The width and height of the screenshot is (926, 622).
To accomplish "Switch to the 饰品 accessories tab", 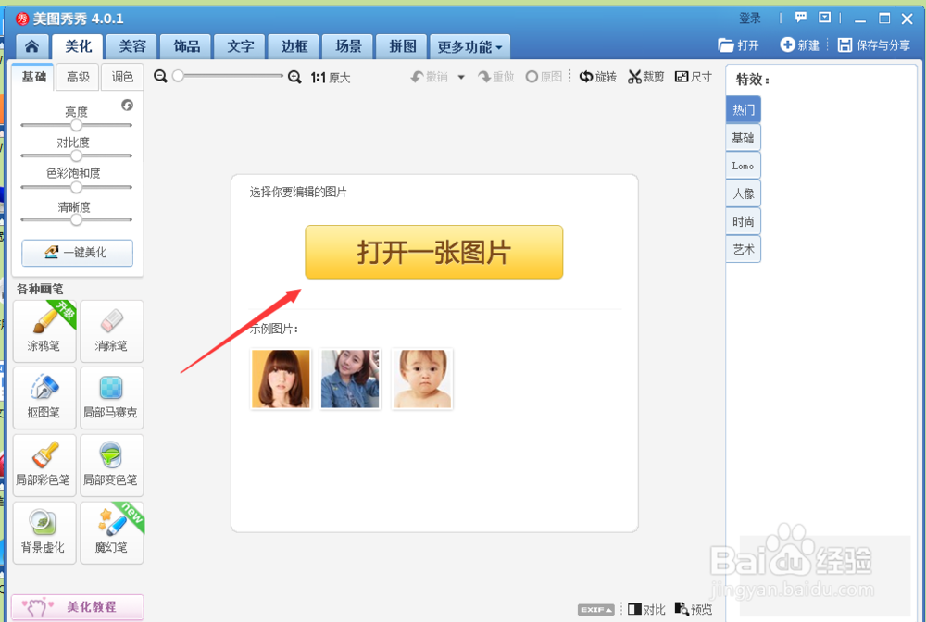I will tap(187, 46).
